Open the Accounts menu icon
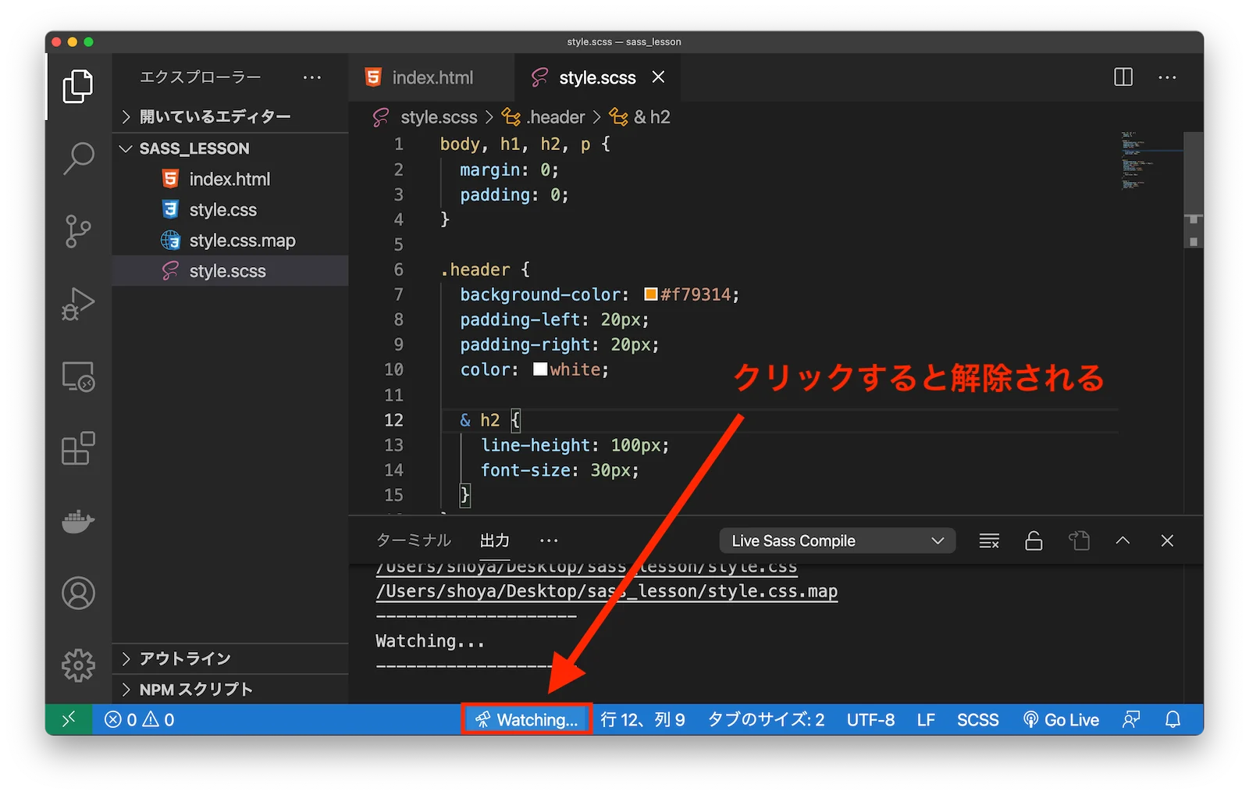 78,594
